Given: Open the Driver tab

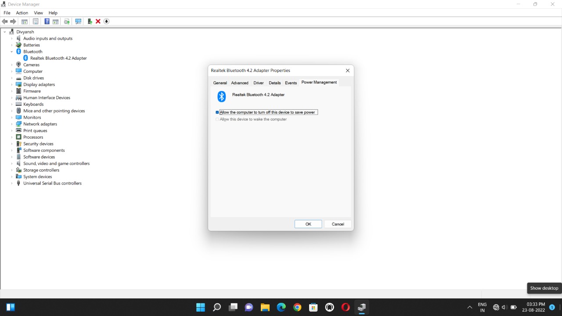Looking at the screenshot, I should coord(259,83).
